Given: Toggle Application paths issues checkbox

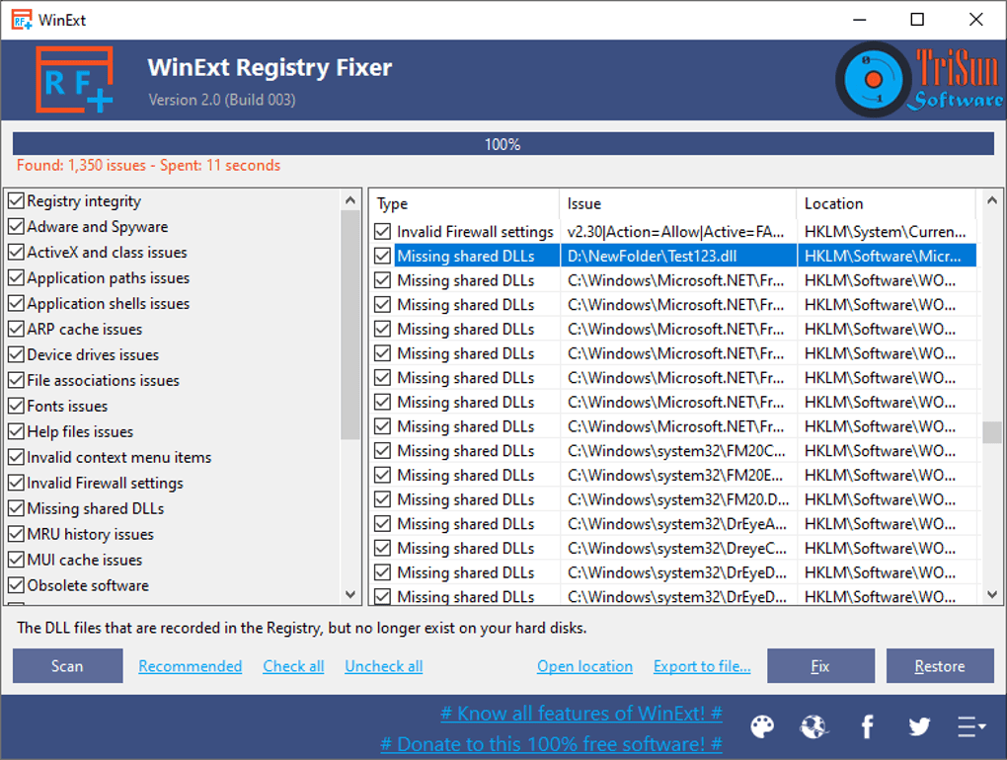Looking at the screenshot, I should tap(16, 278).
